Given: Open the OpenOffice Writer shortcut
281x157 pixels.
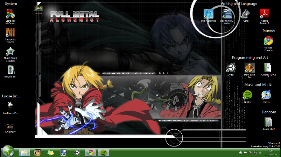Looking at the screenshot, I should coord(227,16).
